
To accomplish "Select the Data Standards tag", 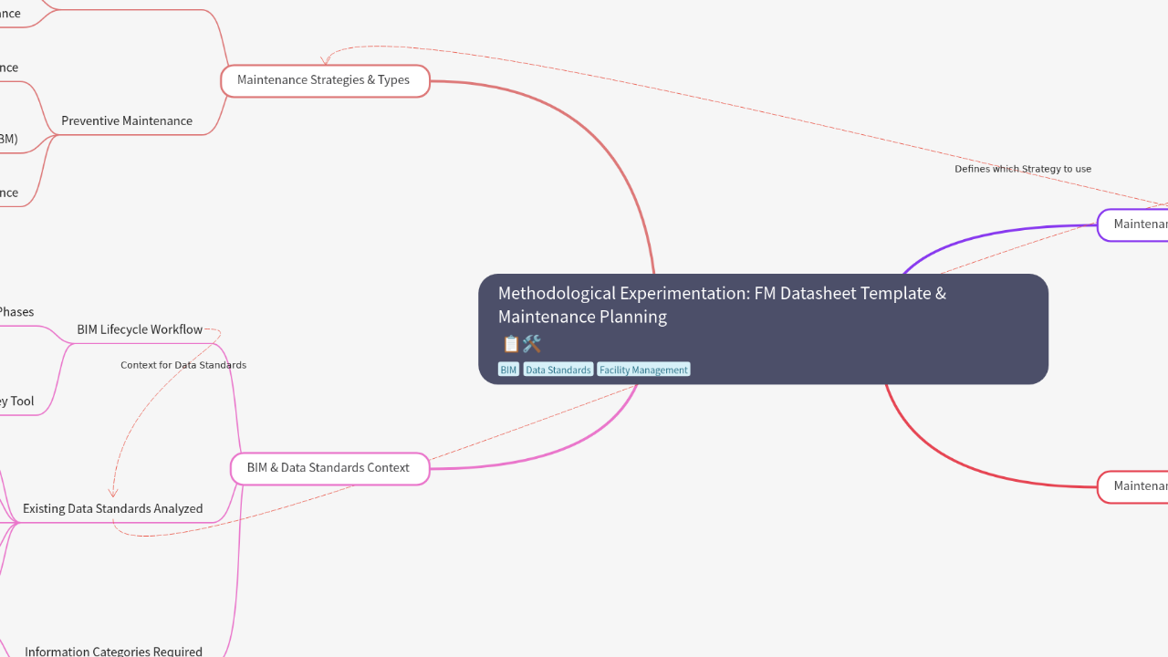I will tap(558, 370).
